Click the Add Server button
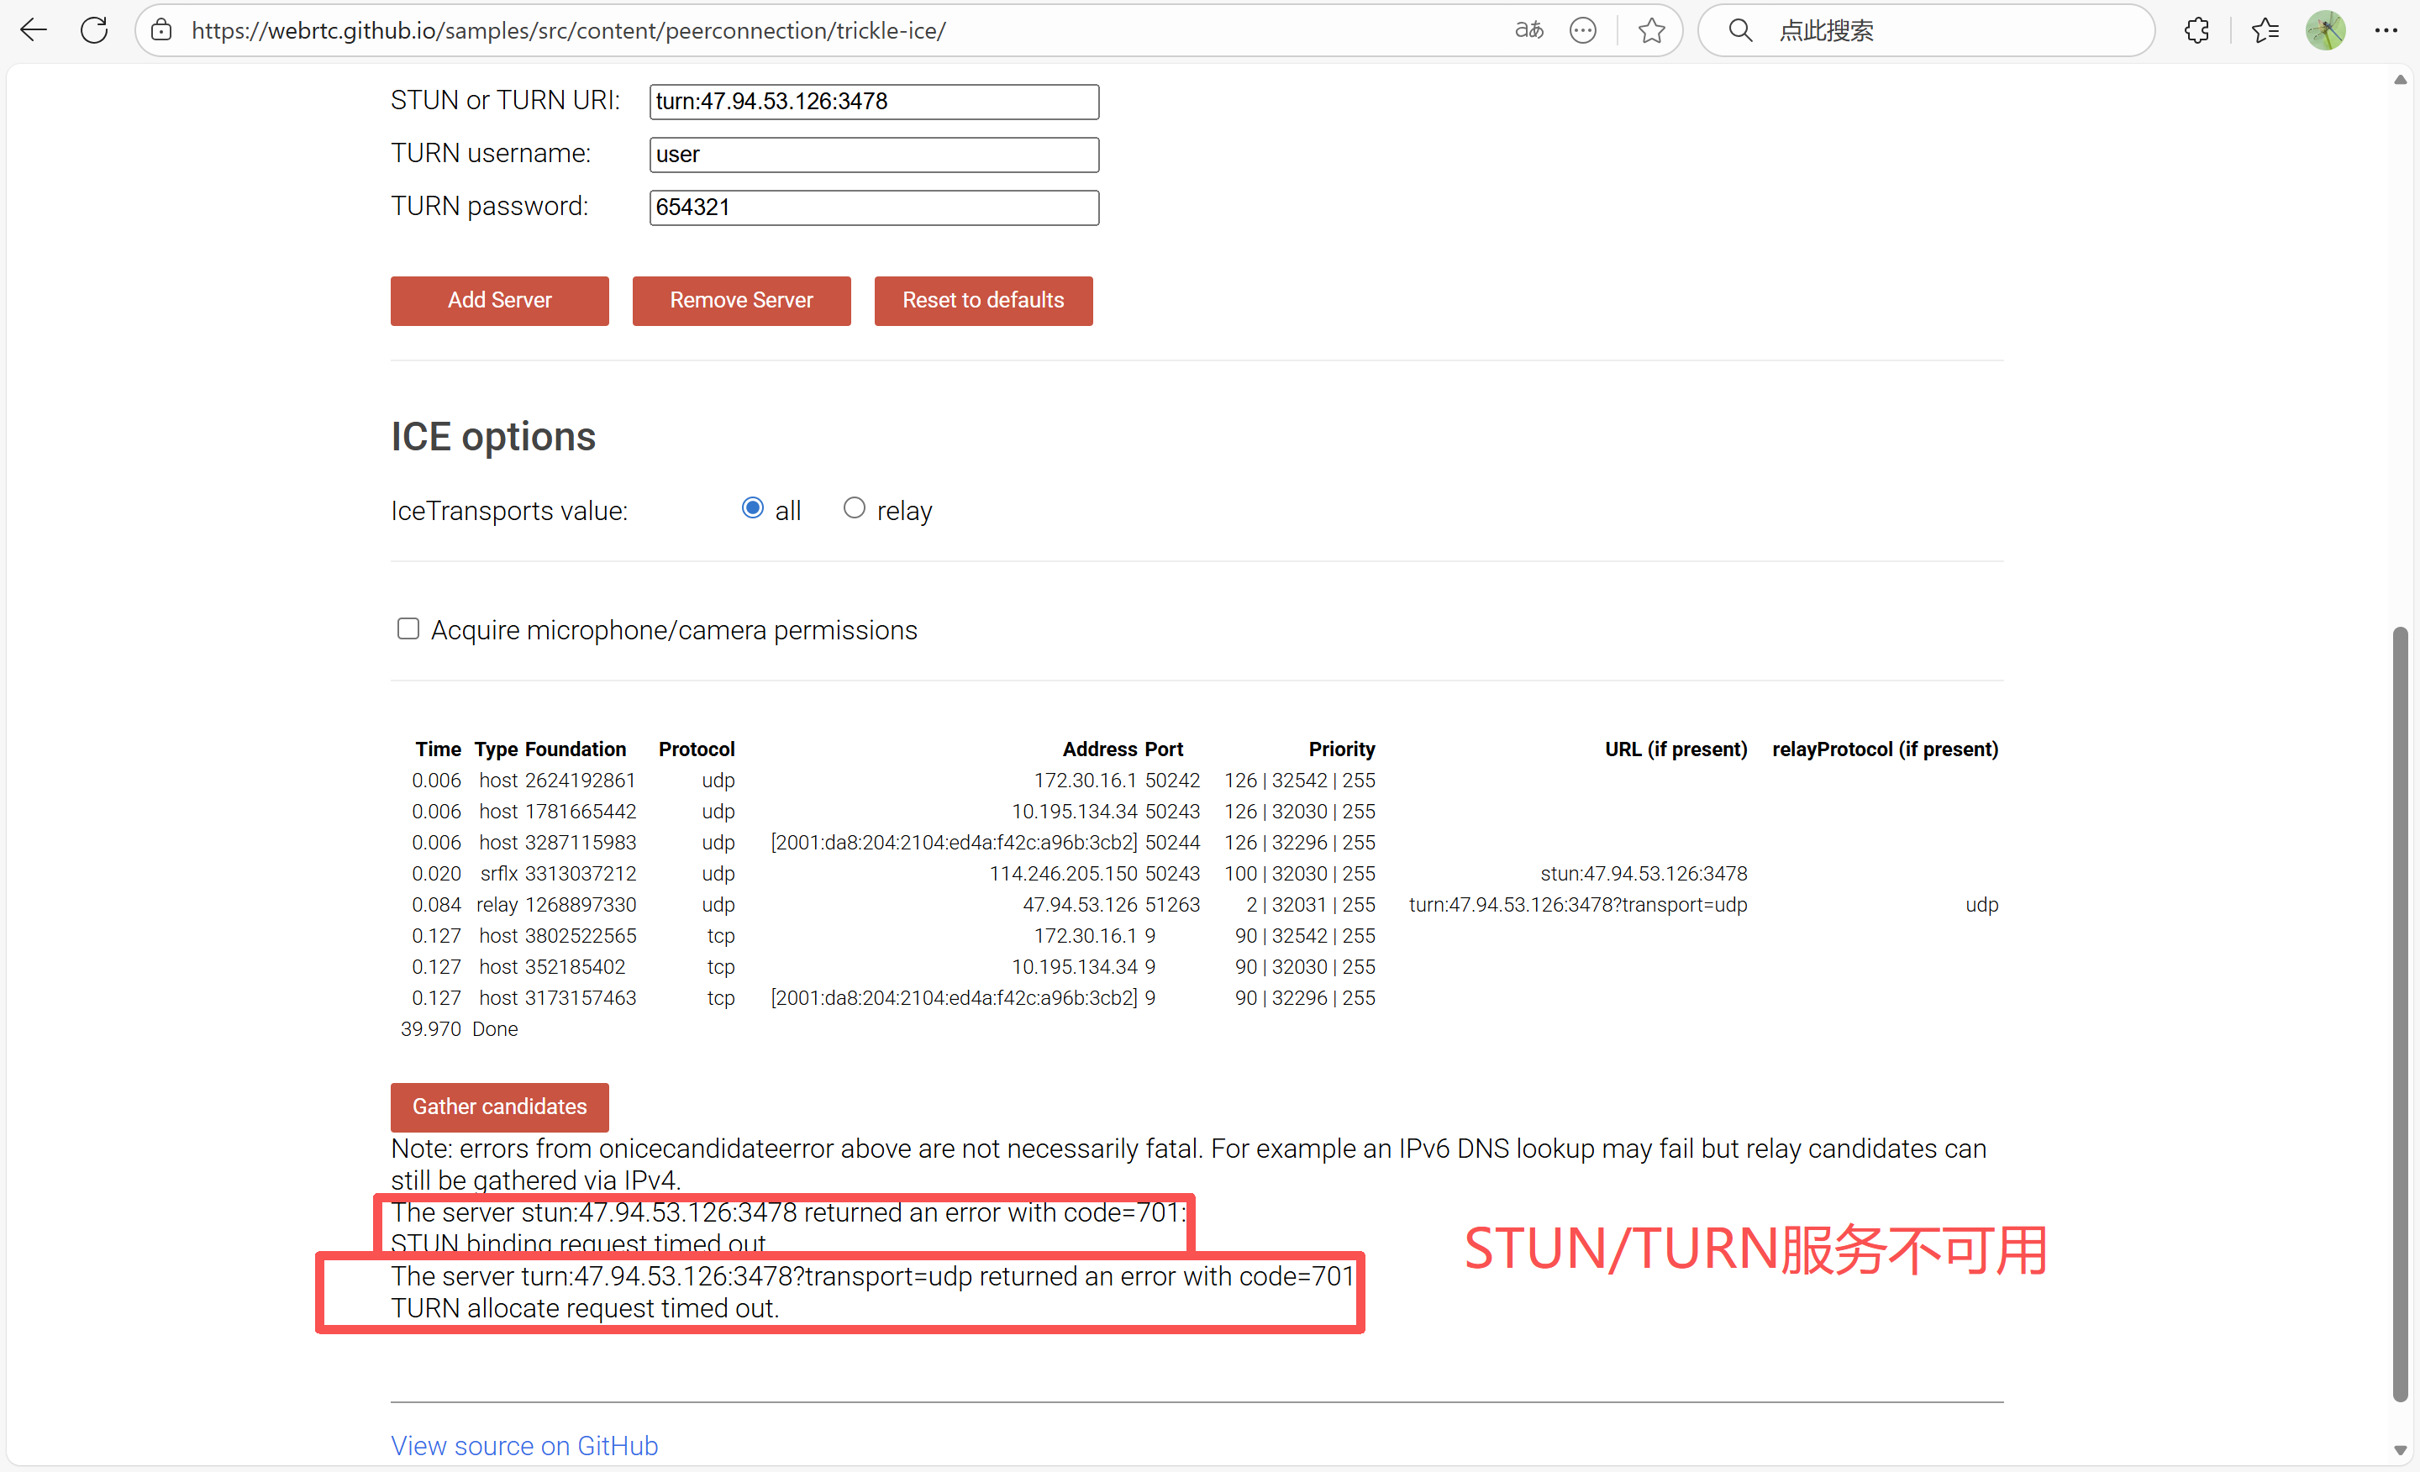2420x1472 pixels. 499,301
